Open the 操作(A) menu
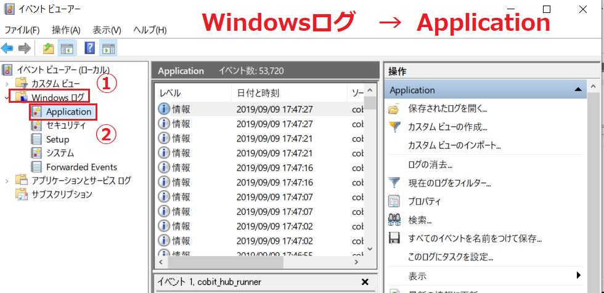 [66, 30]
